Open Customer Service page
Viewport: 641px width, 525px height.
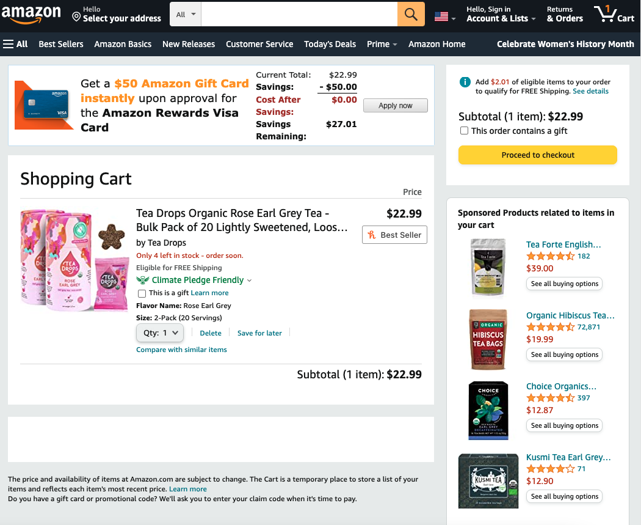(x=259, y=44)
